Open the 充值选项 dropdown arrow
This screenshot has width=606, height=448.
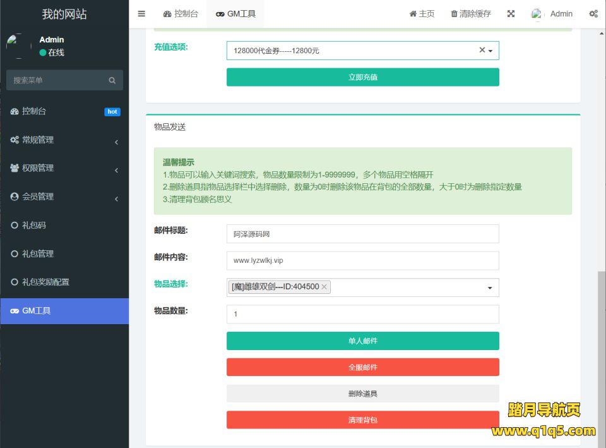[490, 51]
